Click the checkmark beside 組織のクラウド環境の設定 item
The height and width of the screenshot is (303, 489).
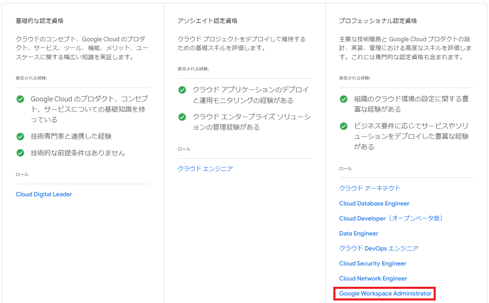343,99
